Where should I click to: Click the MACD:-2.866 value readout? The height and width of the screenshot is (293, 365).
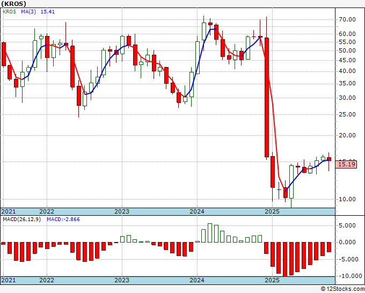click(x=63, y=219)
